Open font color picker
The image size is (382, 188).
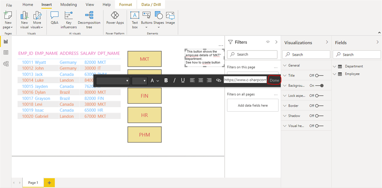[x=154, y=80]
